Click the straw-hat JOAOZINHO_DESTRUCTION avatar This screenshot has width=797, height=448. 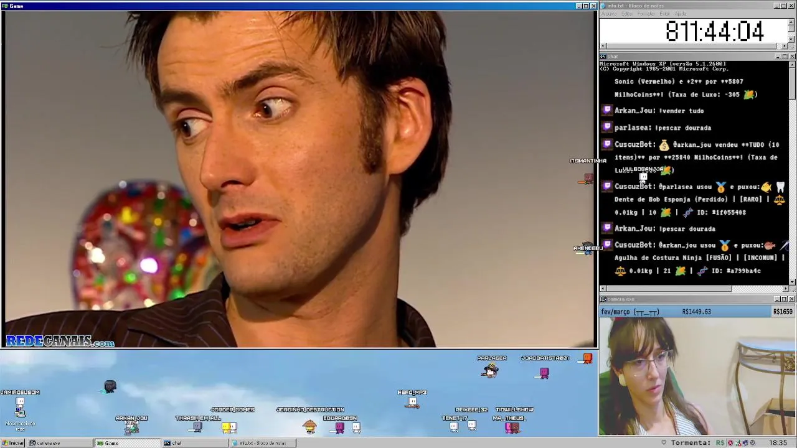click(x=309, y=426)
